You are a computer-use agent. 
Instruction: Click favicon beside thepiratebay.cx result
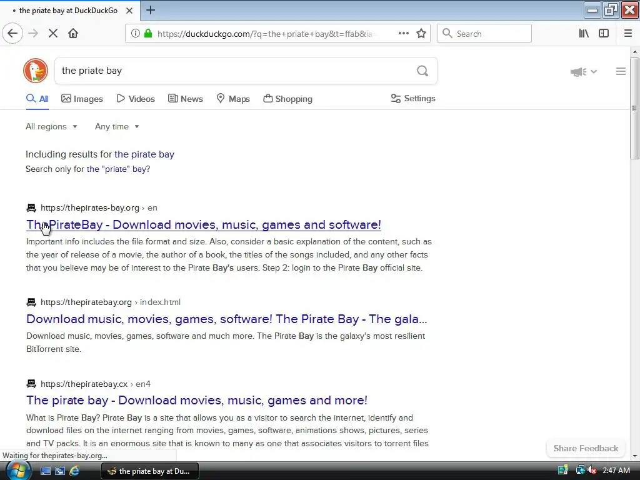click(31, 384)
